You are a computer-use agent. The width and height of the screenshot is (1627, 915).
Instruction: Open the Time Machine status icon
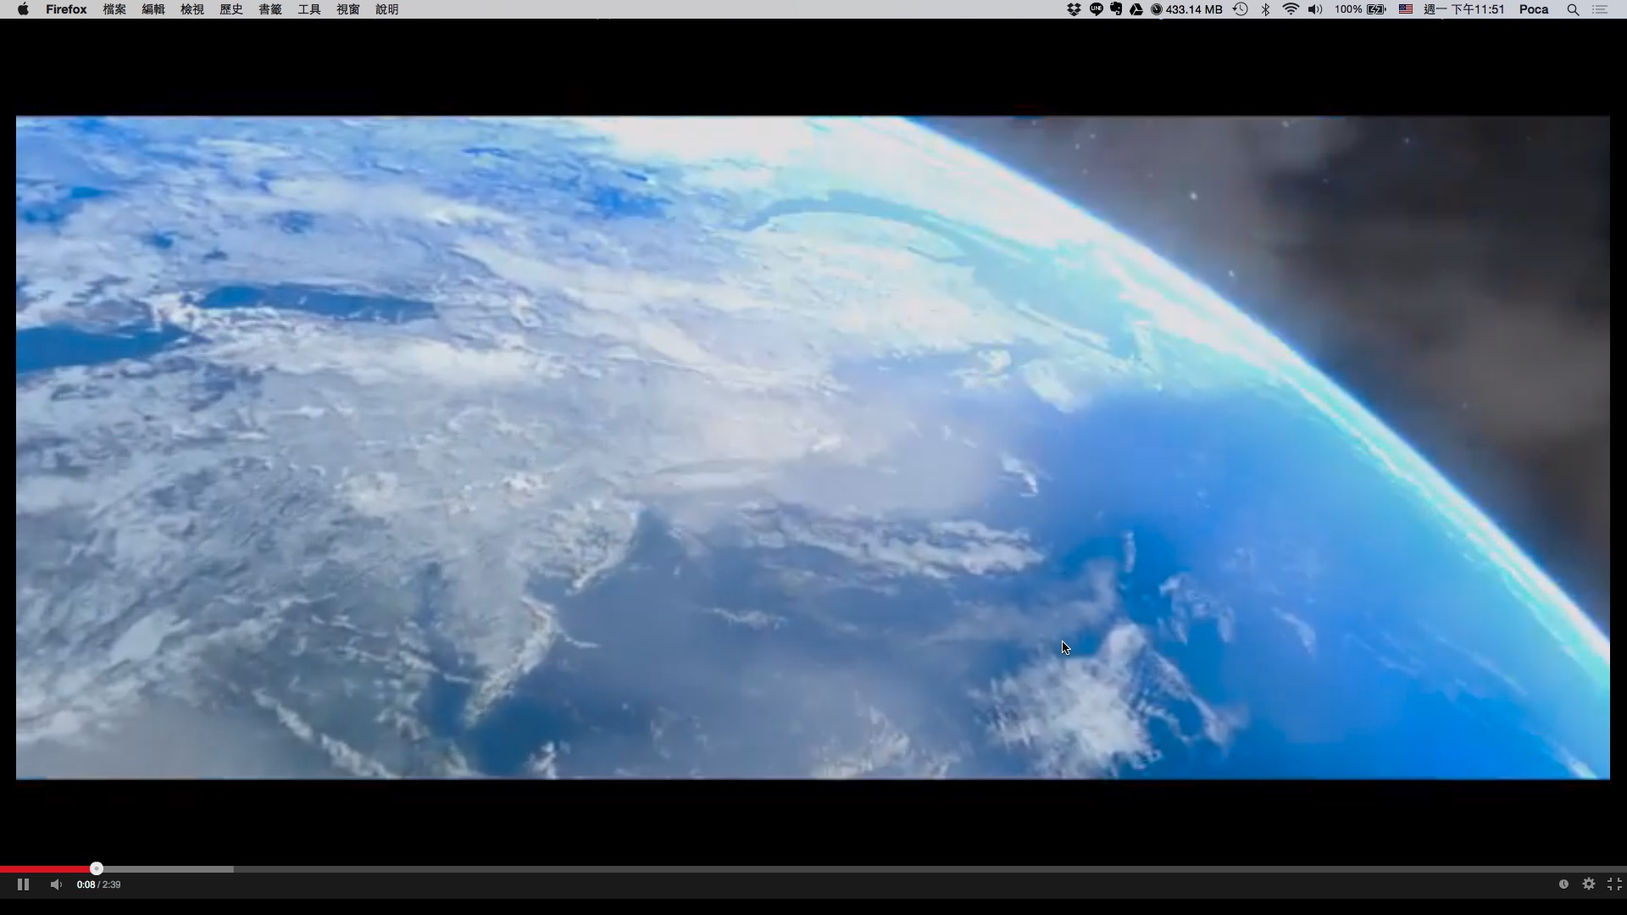pos(1241,9)
